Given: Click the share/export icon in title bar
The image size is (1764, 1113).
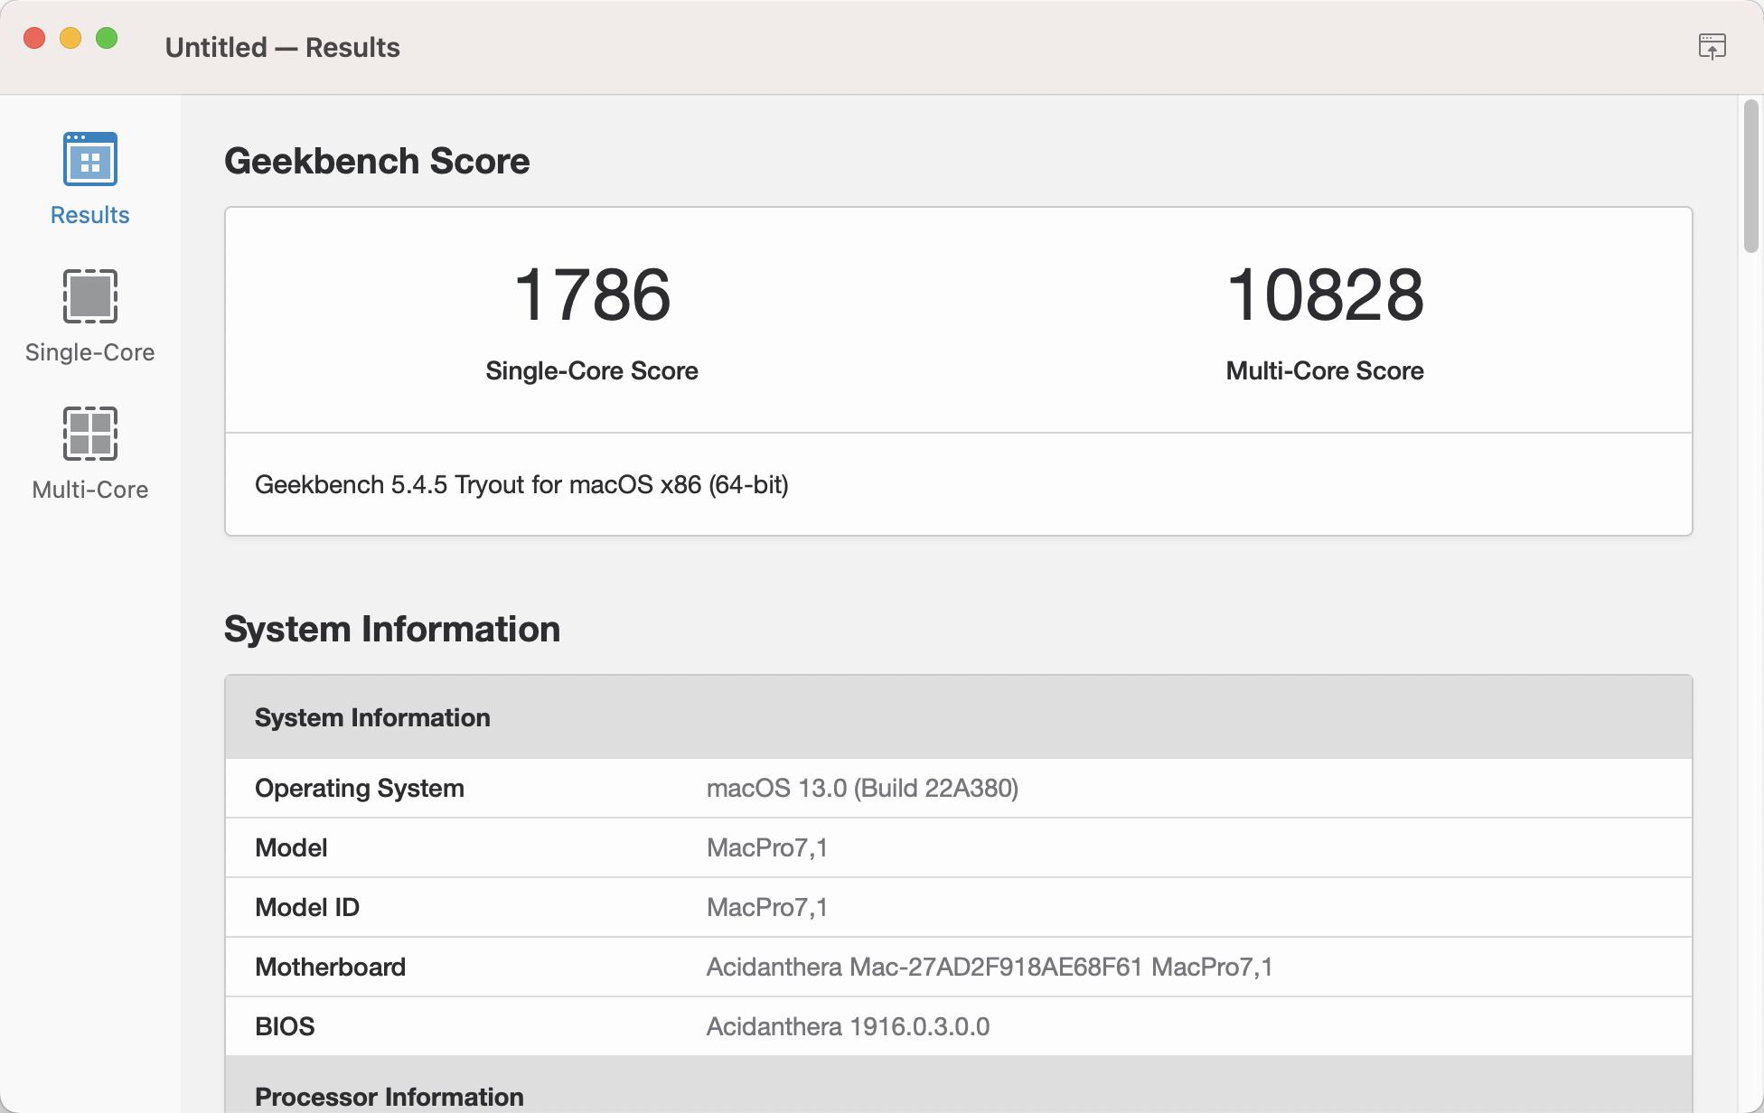Looking at the screenshot, I should (x=1712, y=46).
